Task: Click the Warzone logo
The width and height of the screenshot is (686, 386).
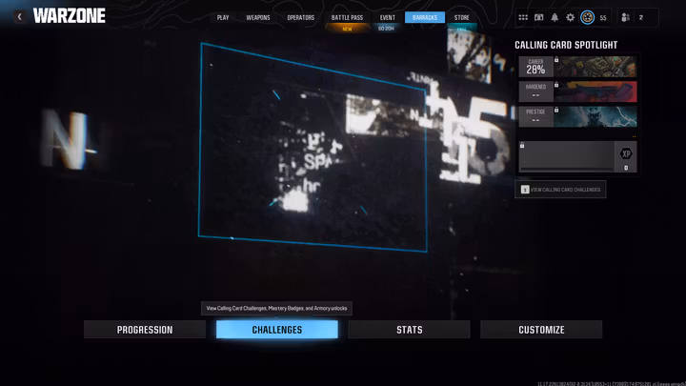Action: 70,16
